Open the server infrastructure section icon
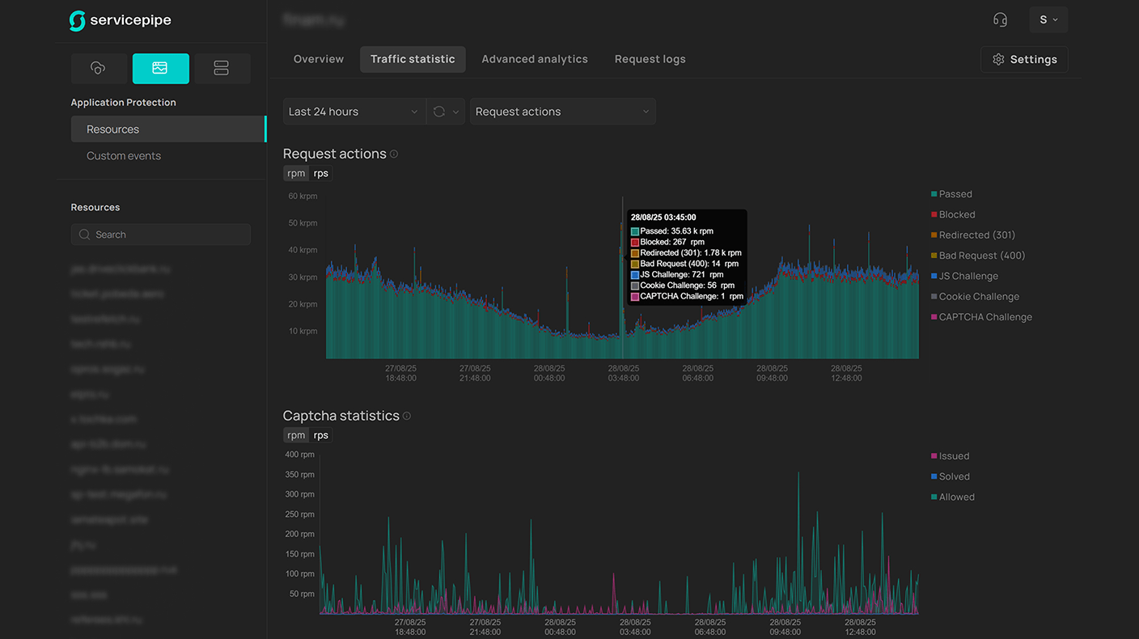The height and width of the screenshot is (639, 1139). [x=222, y=69]
